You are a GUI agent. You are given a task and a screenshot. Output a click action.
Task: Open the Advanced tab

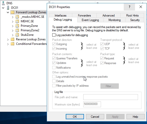point(108,16)
